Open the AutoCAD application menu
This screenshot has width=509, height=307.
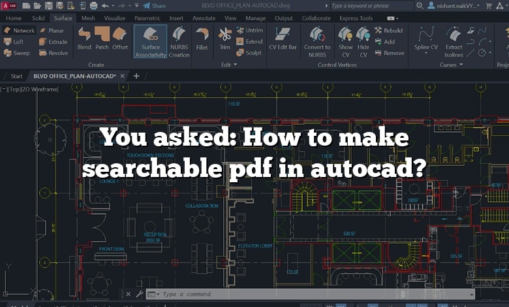coord(8,5)
